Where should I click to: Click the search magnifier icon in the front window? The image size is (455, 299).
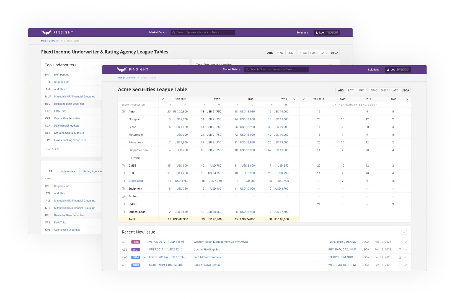point(247,70)
